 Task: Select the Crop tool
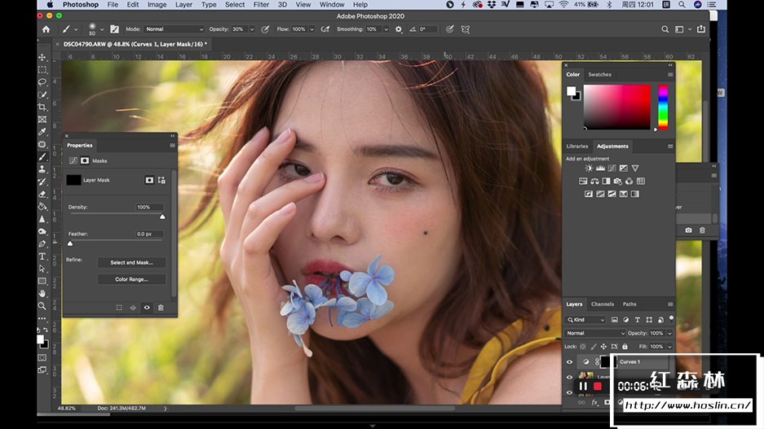tap(42, 107)
